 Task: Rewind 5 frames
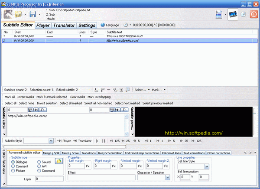(x=136, y=141)
